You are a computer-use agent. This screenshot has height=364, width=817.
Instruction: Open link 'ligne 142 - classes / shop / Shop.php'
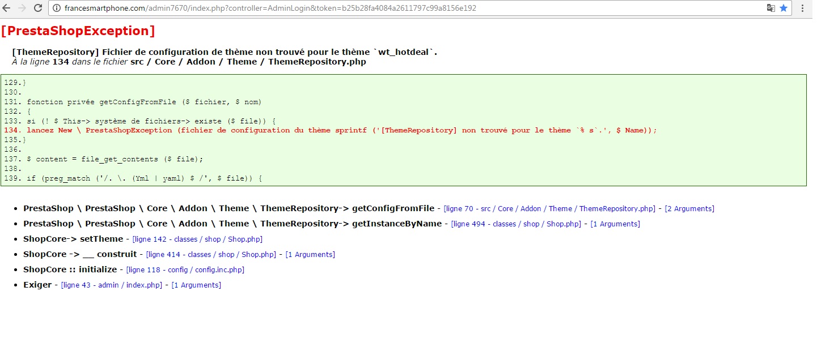tap(197, 239)
